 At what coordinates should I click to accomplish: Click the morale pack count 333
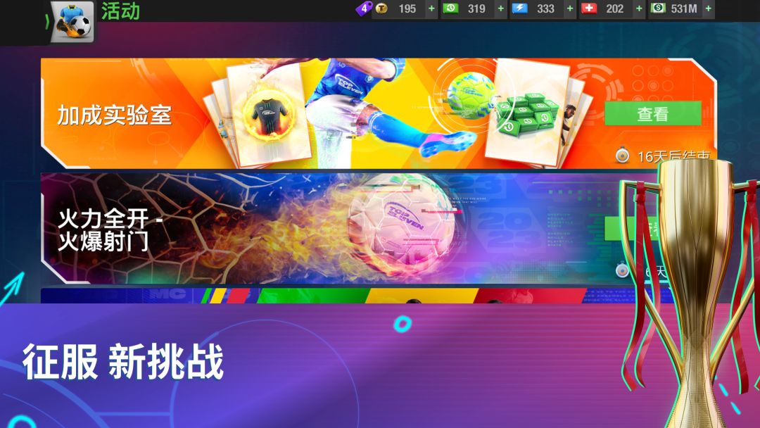(x=545, y=8)
